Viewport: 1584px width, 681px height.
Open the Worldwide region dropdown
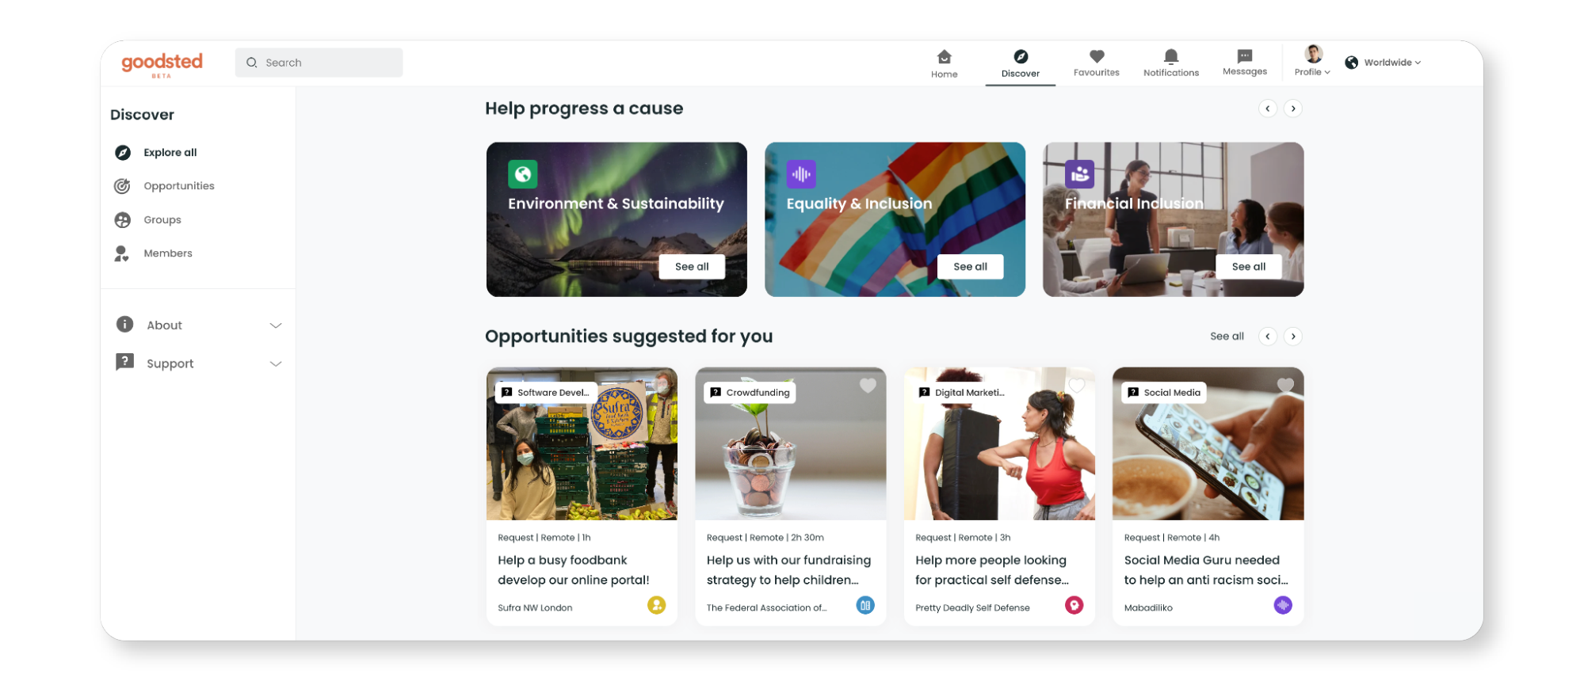click(x=1383, y=63)
